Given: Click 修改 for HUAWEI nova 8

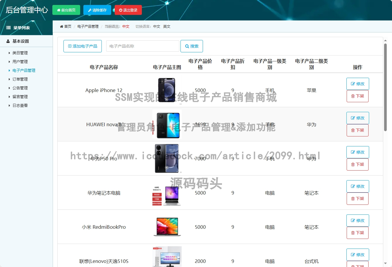Looking at the screenshot, I should point(357,118).
